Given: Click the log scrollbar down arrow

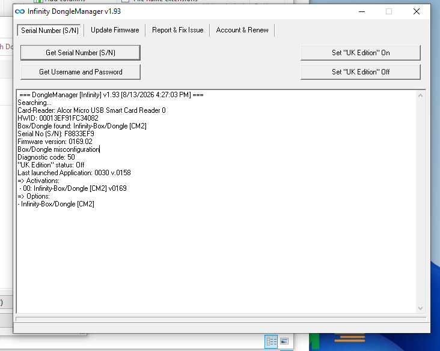Looking at the screenshot, I should [x=420, y=308].
